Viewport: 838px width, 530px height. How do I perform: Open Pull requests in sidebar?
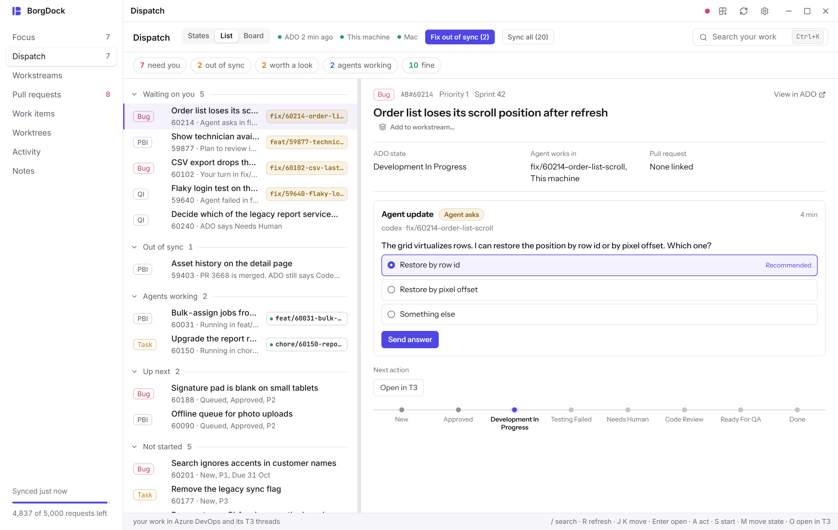click(61, 95)
